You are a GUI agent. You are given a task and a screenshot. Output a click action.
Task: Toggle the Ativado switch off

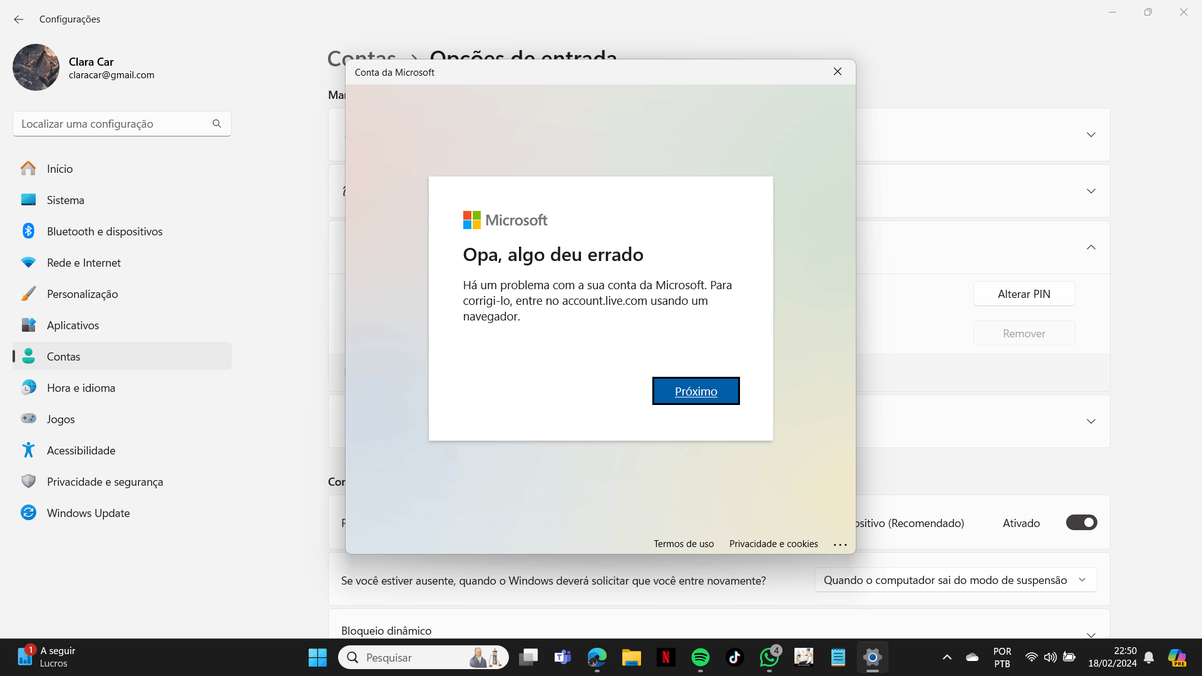(x=1081, y=523)
